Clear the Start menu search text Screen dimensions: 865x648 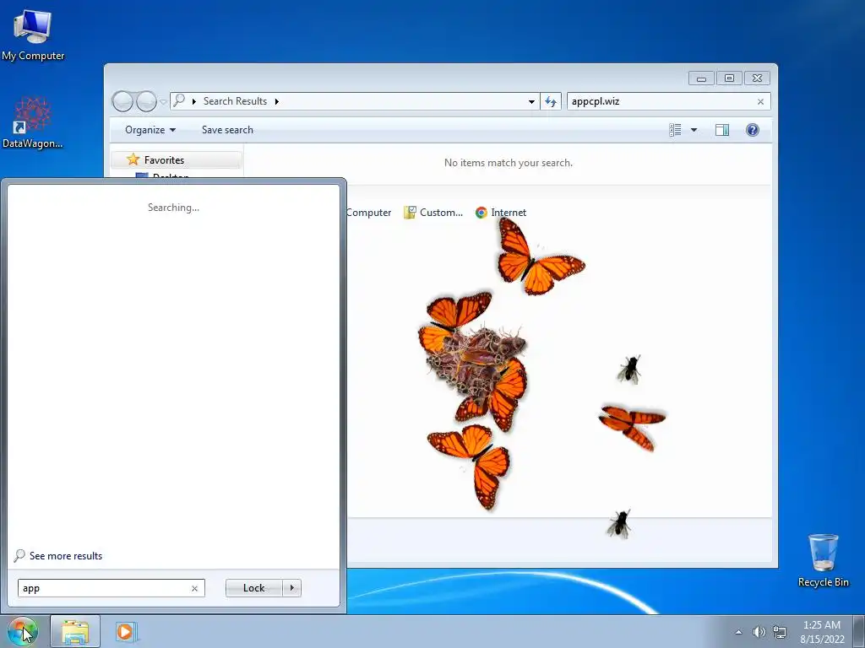pyautogui.click(x=195, y=588)
